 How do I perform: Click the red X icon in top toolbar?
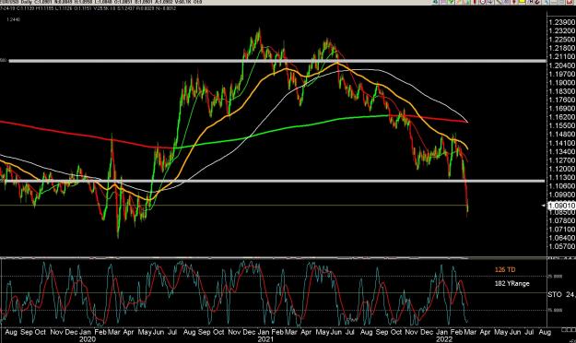click(x=569, y=2)
